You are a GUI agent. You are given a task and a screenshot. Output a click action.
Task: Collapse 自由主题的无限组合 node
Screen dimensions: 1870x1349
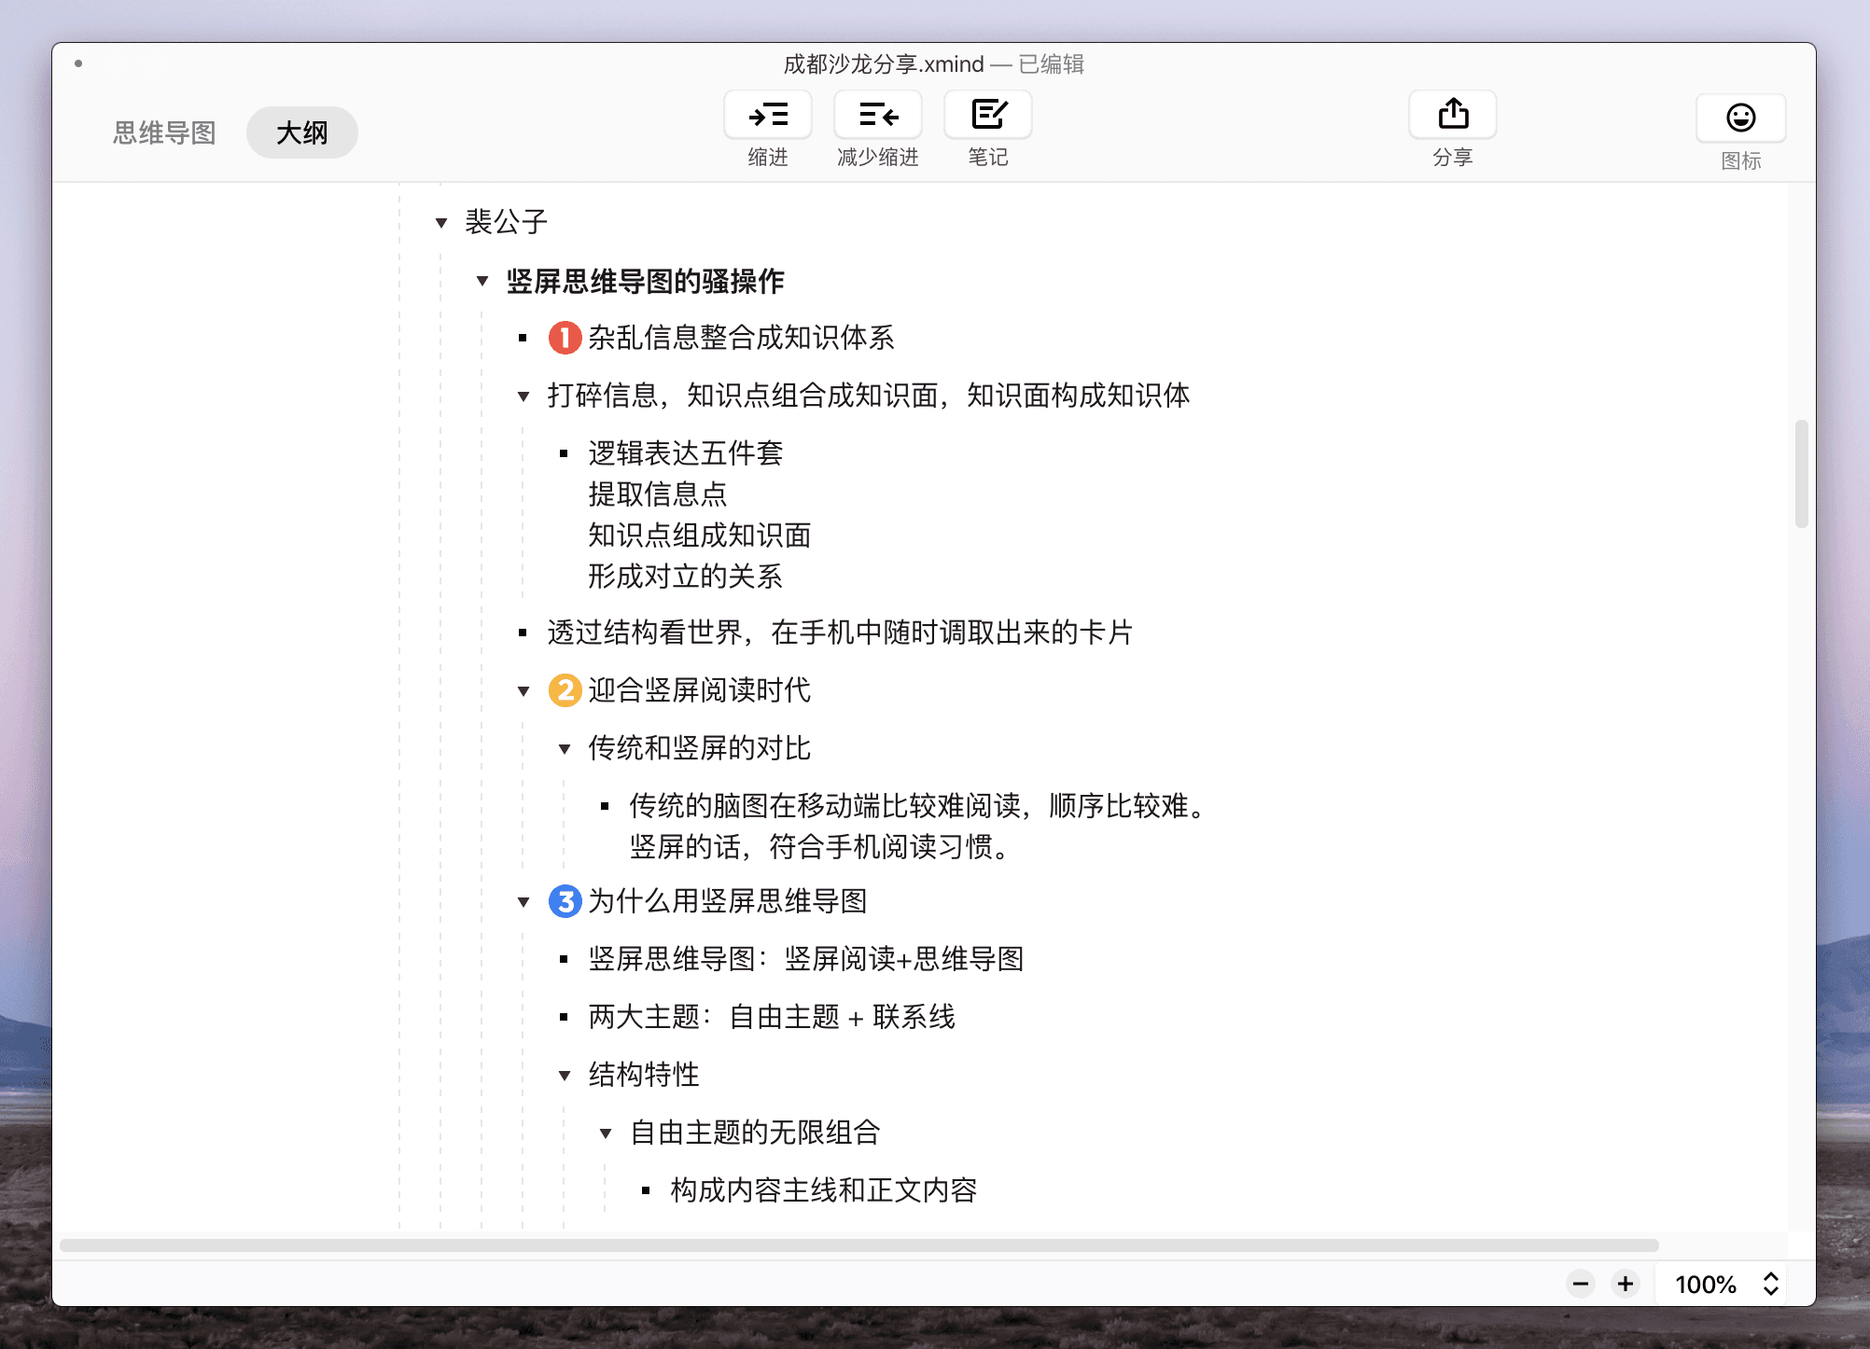click(606, 1133)
